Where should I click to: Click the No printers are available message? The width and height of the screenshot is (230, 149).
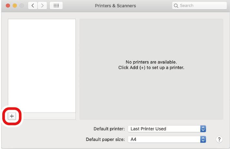tap(151, 65)
